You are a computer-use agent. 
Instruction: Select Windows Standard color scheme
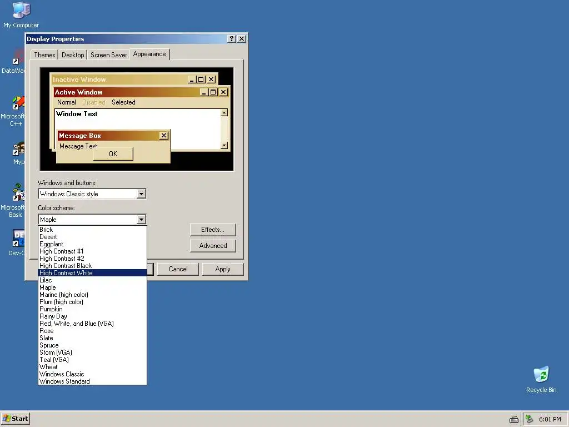click(x=93, y=381)
